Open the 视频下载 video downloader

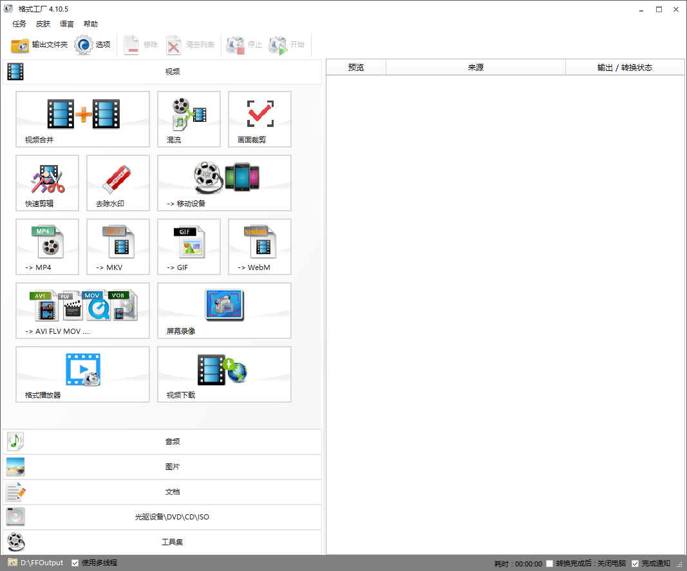(224, 374)
